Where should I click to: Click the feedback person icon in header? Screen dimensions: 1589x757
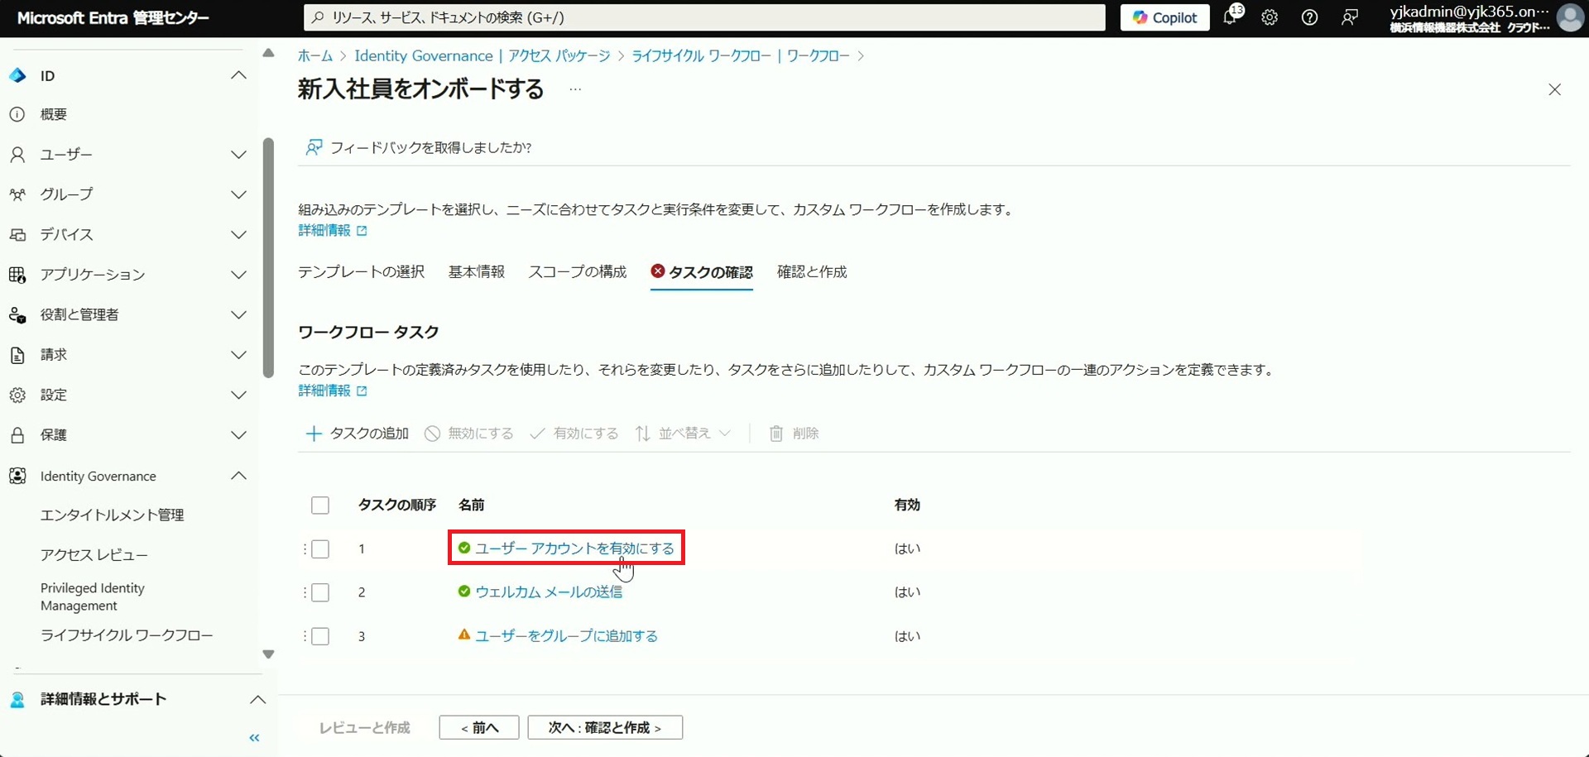click(x=1349, y=17)
